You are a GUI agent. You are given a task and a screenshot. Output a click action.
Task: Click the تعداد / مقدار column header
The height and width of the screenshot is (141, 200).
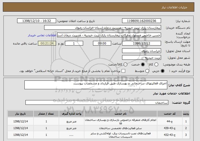pos(46,114)
